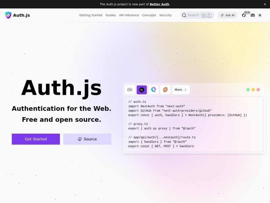Viewport: 270px width, 203px height.
Task: Click the Auth.js title text in header
Action: coord(22,15)
